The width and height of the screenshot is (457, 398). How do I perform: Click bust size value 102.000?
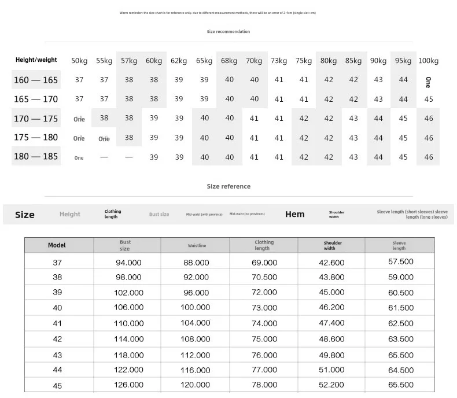click(128, 293)
